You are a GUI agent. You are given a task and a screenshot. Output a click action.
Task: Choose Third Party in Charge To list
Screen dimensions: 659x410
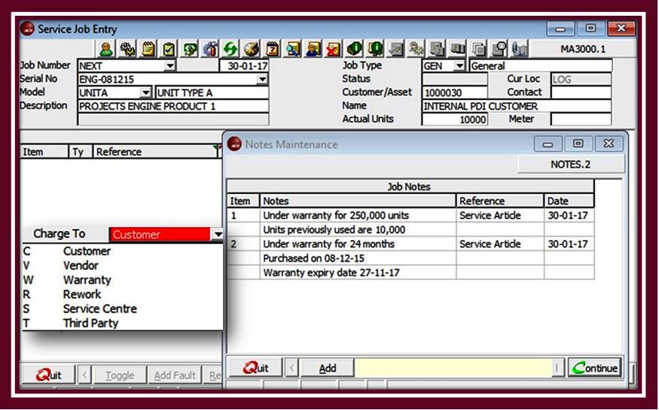point(90,323)
